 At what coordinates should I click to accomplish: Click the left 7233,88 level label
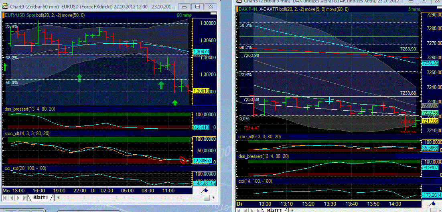[x=251, y=99]
